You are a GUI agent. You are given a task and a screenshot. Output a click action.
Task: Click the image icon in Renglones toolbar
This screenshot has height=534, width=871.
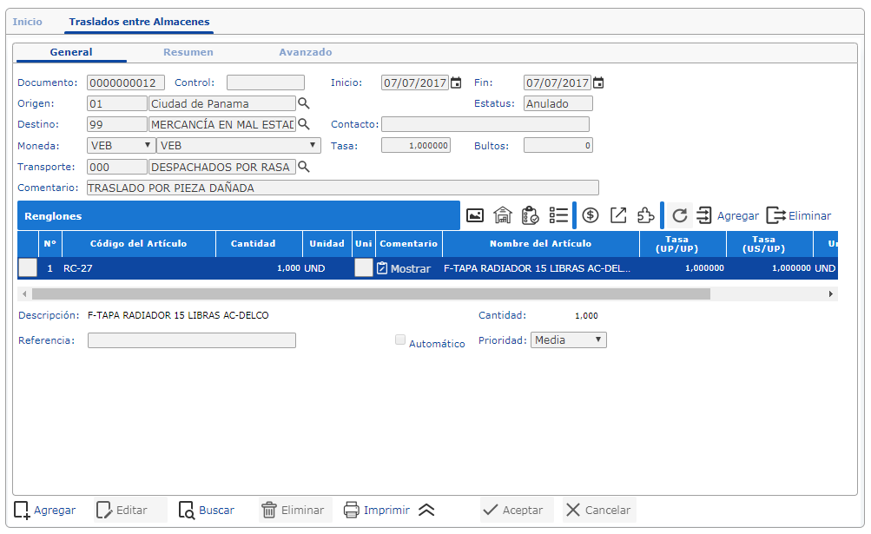(x=475, y=215)
